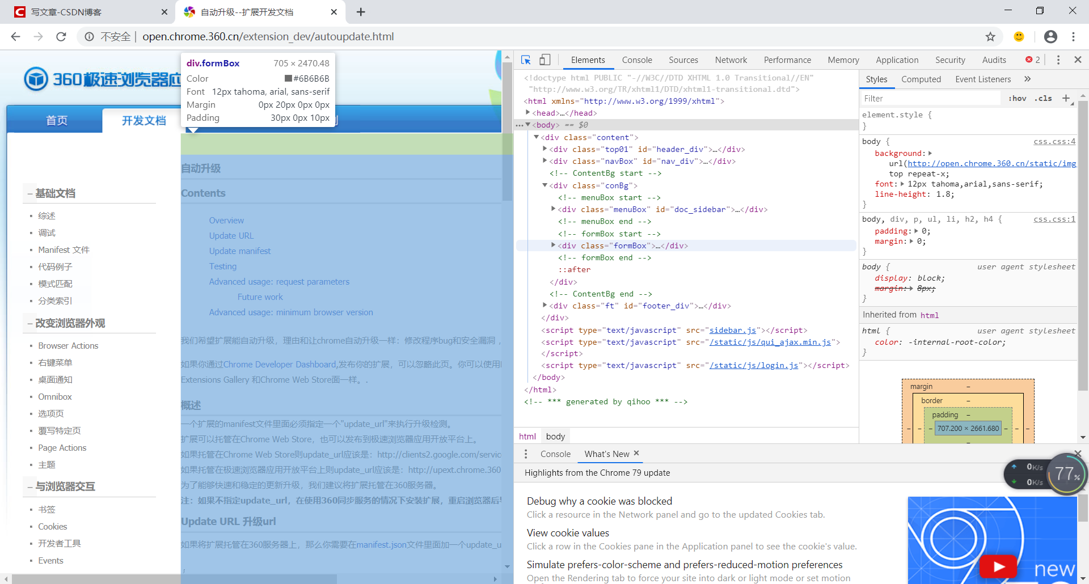Close the 写文章-CSDN博客 tab
The width and height of the screenshot is (1089, 584).
164,12
